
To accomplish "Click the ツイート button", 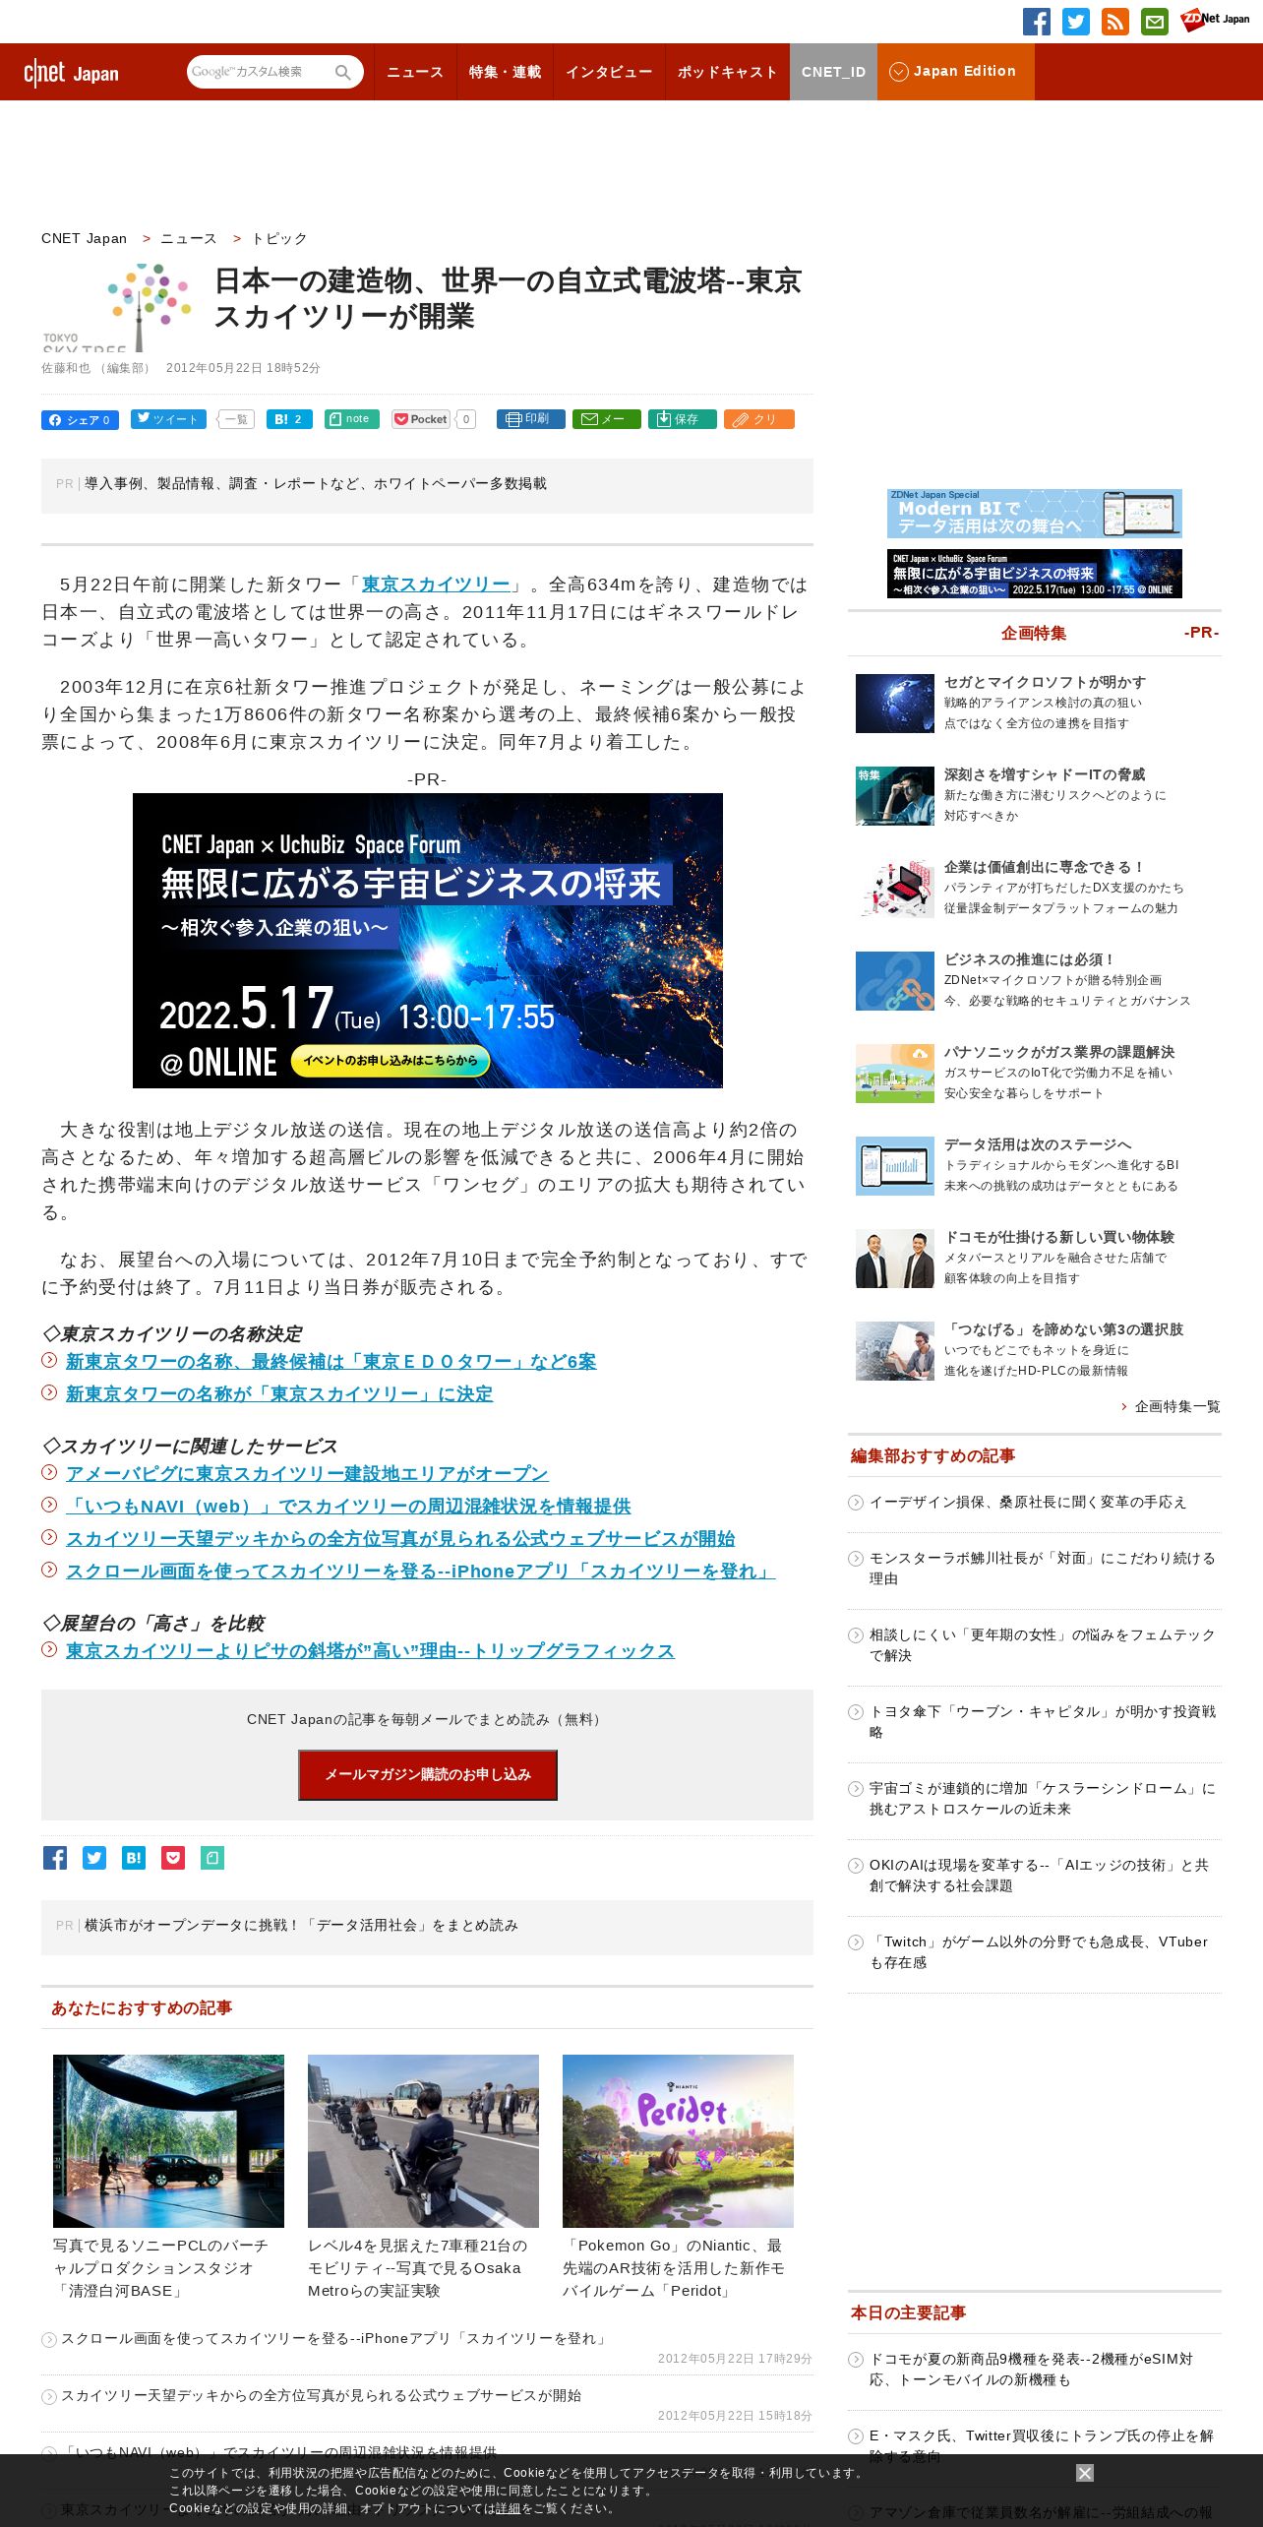I will click(x=168, y=419).
